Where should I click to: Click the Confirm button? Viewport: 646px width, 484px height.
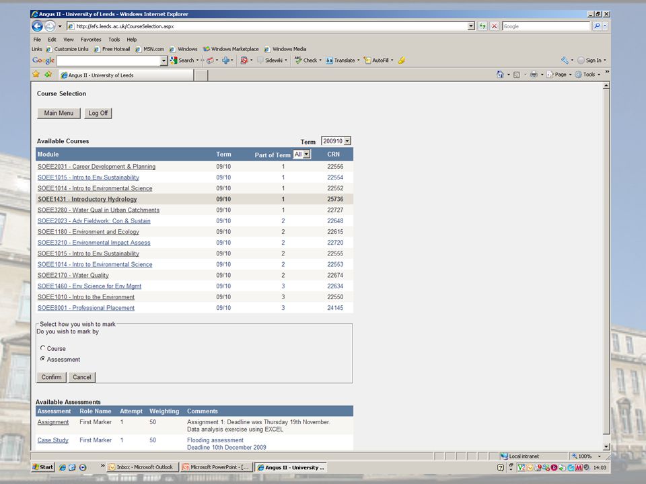pos(52,377)
